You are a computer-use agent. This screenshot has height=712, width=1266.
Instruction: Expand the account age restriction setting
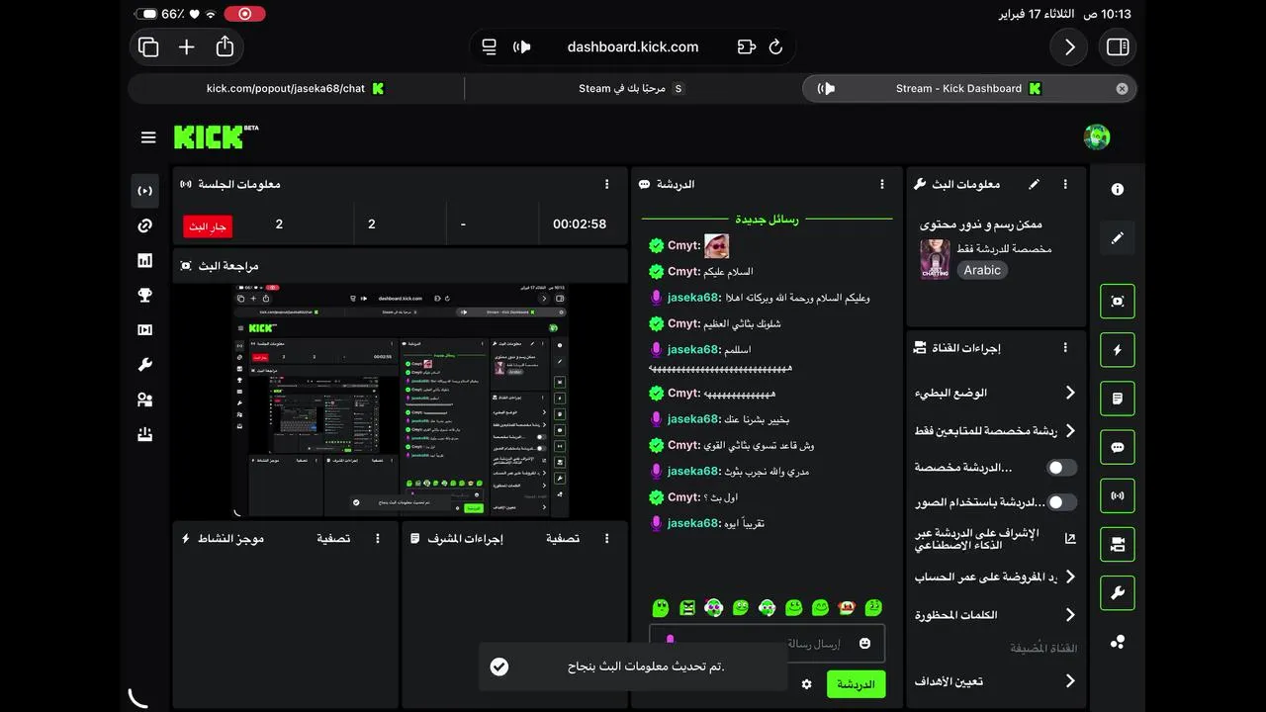[x=995, y=577]
